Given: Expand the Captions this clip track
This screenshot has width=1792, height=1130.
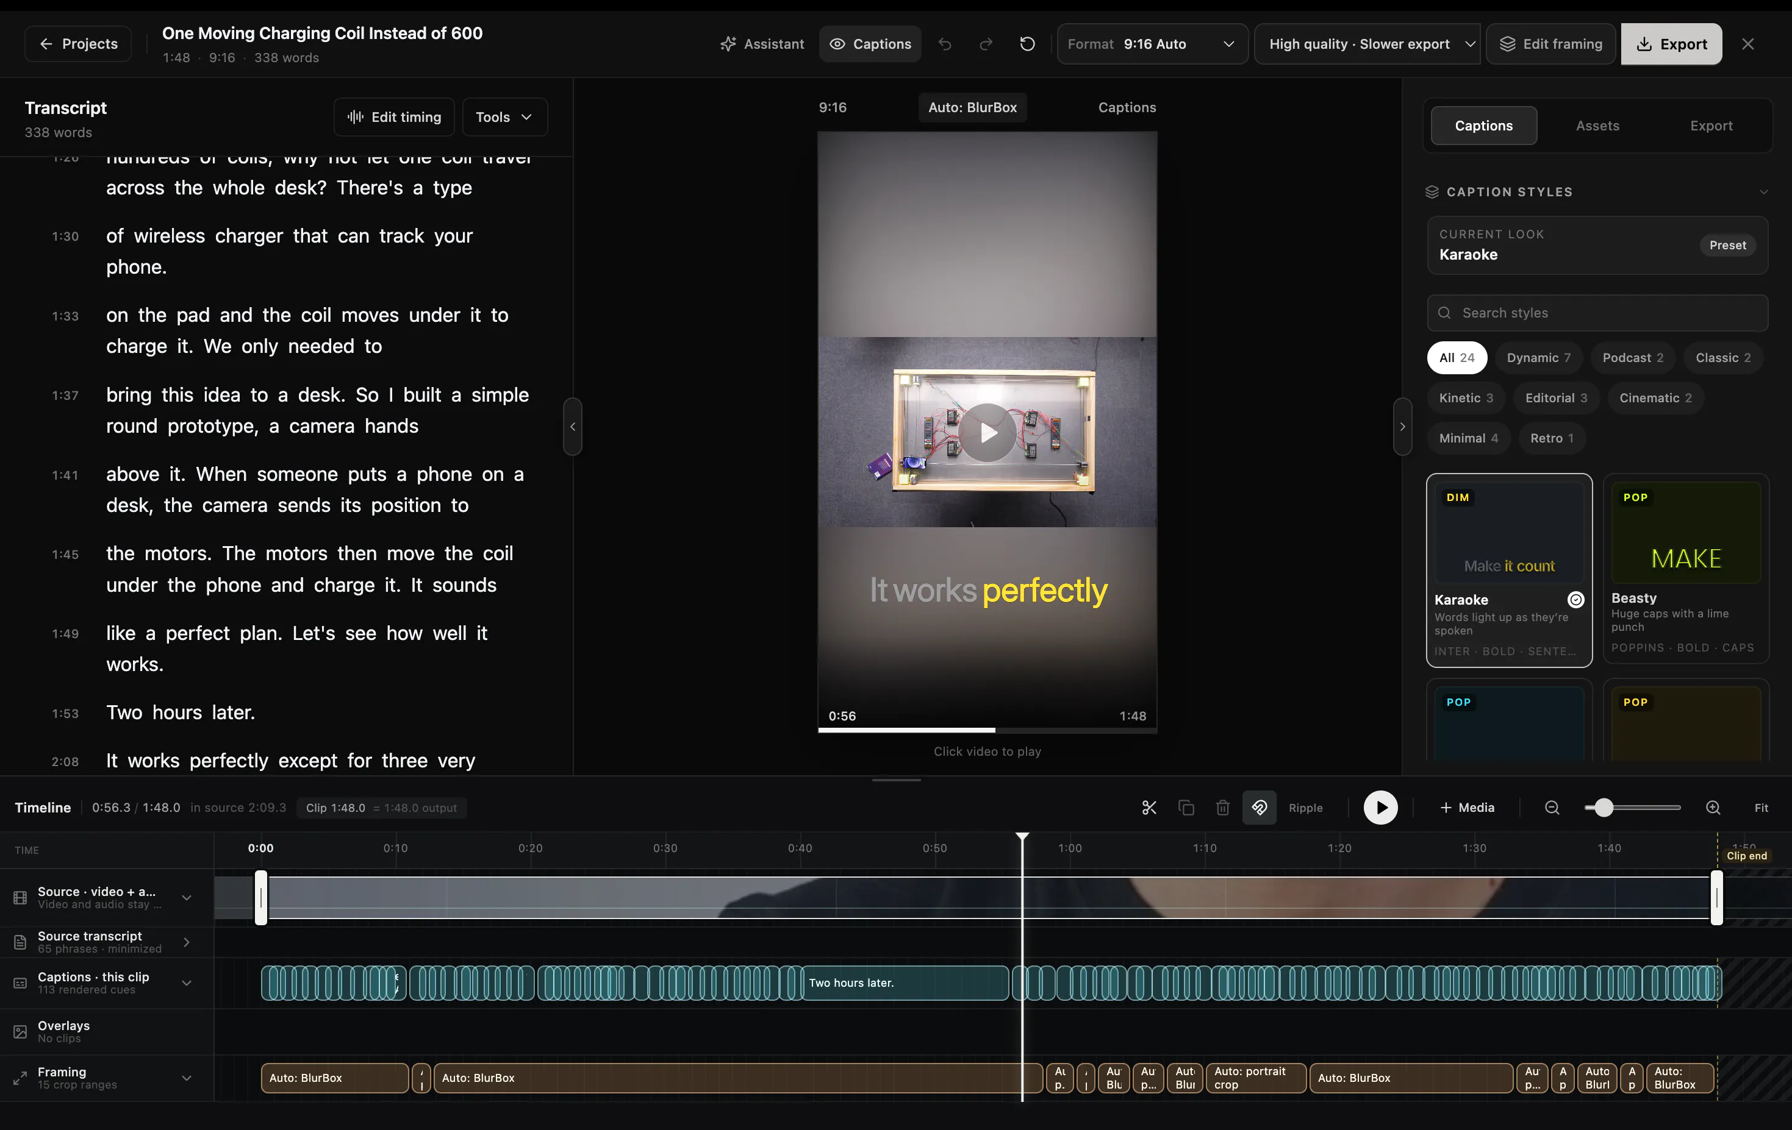Looking at the screenshot, I should click(x=186, y=983).
